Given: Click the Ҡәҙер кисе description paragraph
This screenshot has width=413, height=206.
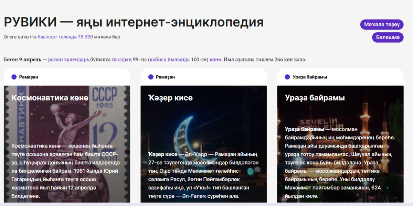Looking at the screenshot, I should [203, 175].
